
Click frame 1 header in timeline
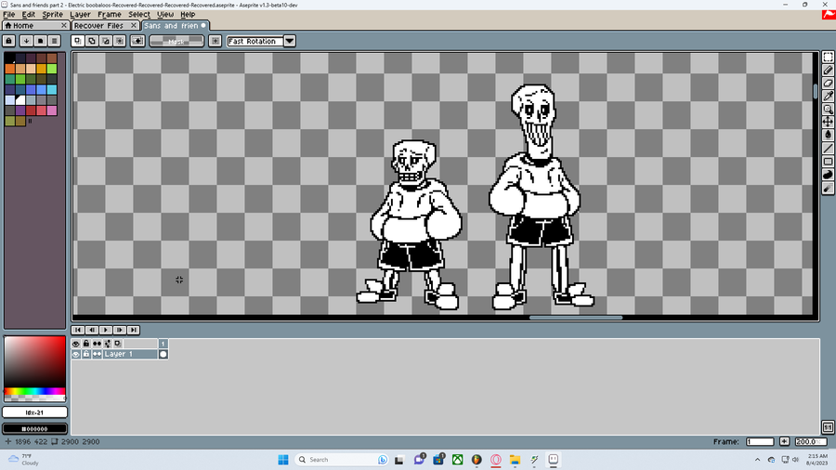[163, 344]
